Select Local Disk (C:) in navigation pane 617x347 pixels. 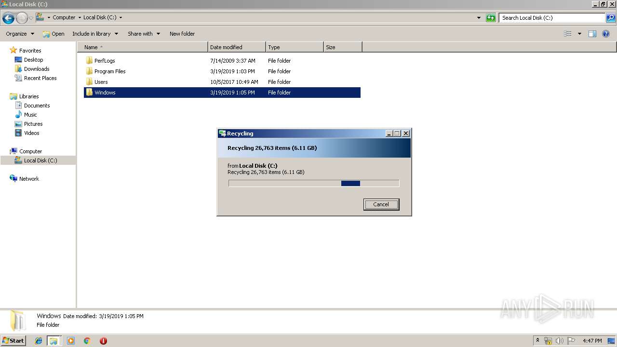[40, 160]
